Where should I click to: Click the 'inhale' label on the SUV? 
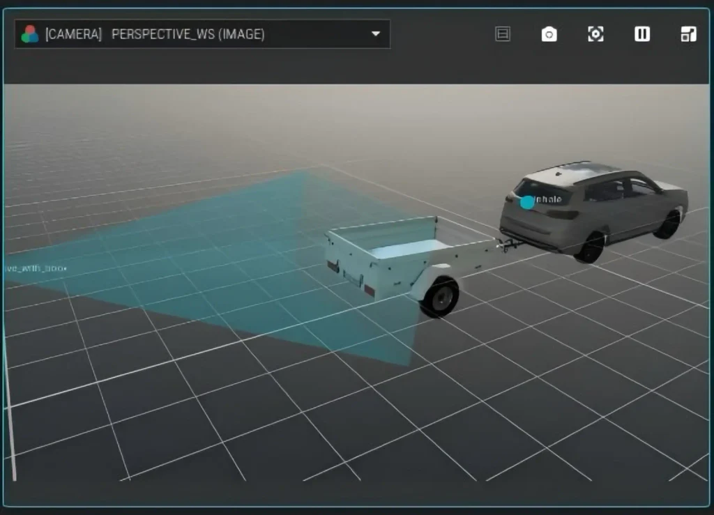(548, 199)
